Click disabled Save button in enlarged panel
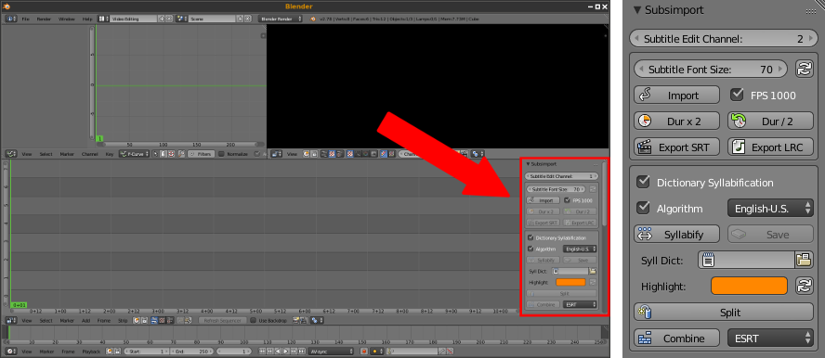This screenshot has width=825, height=358. (x=771, y=234)
